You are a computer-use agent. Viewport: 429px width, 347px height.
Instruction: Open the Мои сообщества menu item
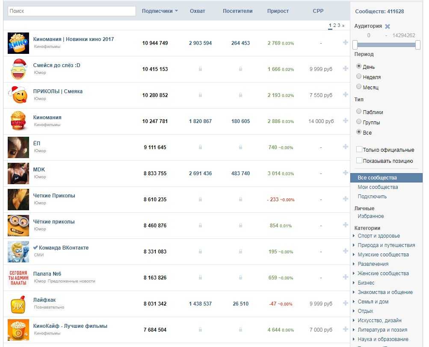[378, 187]
